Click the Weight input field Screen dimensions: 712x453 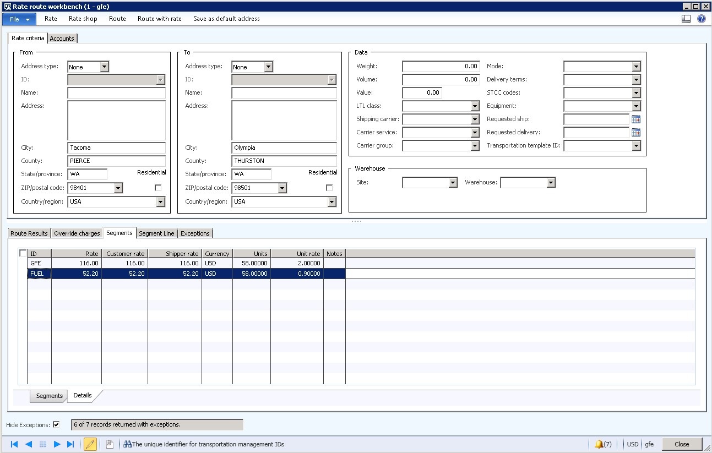click(441, 66)
